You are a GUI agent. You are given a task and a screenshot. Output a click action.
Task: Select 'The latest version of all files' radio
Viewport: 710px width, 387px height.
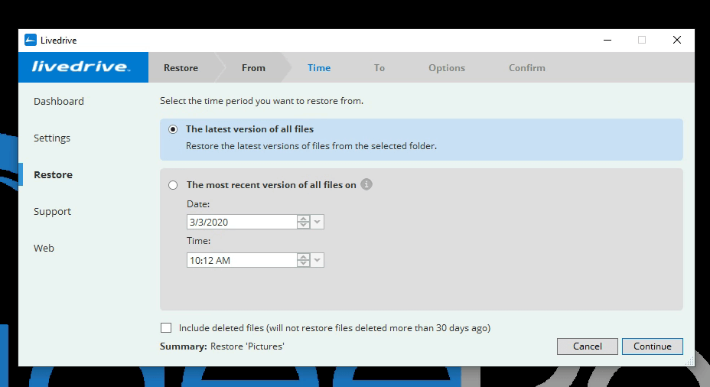[173, 129]
